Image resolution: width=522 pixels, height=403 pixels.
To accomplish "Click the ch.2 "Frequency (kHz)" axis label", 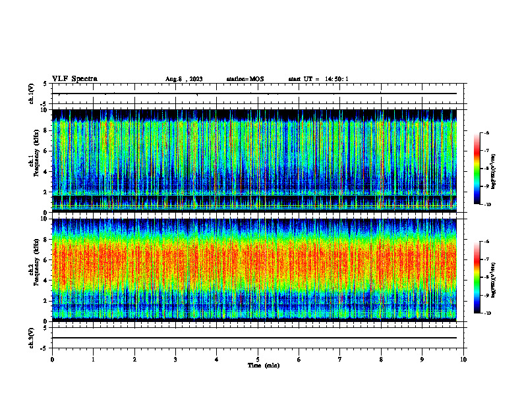I will coord(36,262).
